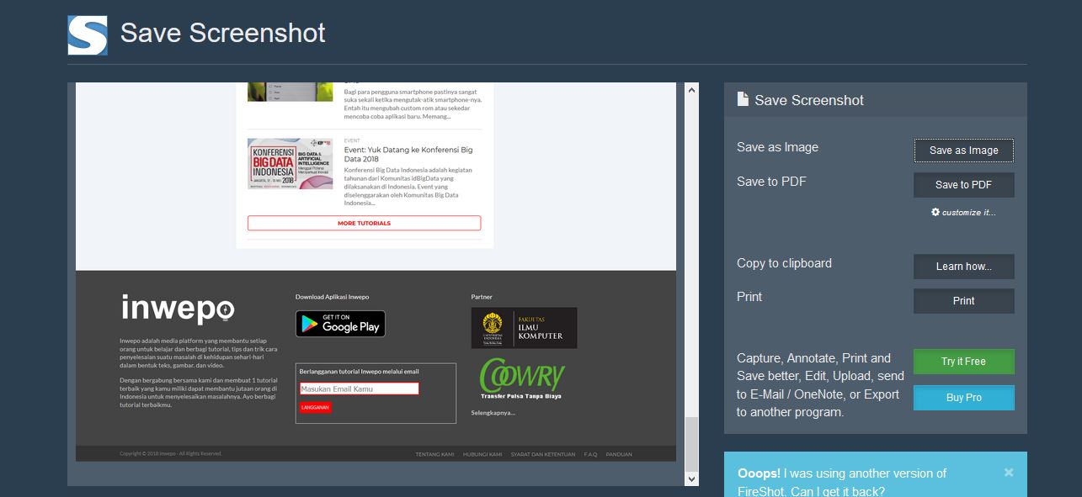Click the Copy to clipboard label
1082x497 pixels.
coord(784,263)
